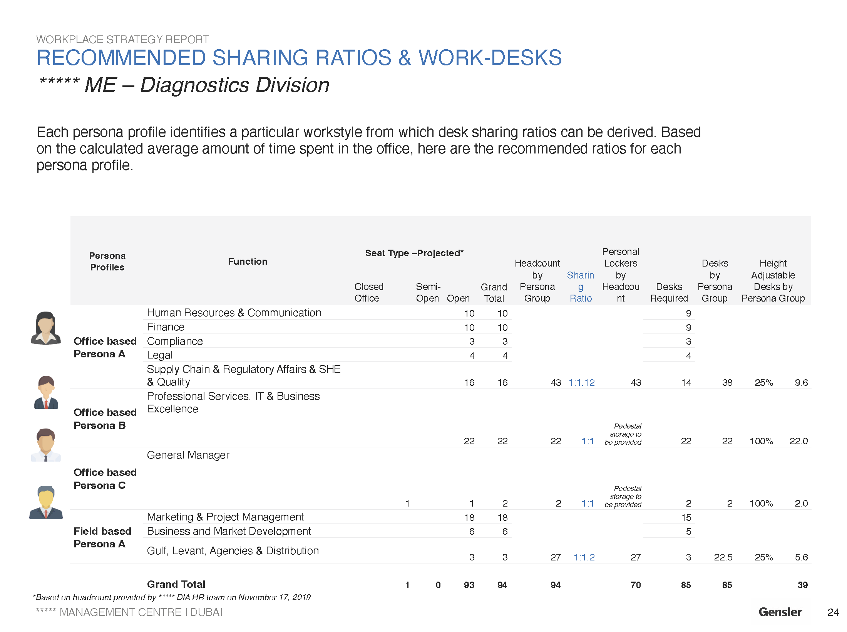847x632 pixels.
Task: Click the Seat Type Projected header
Action: point(414,253)
